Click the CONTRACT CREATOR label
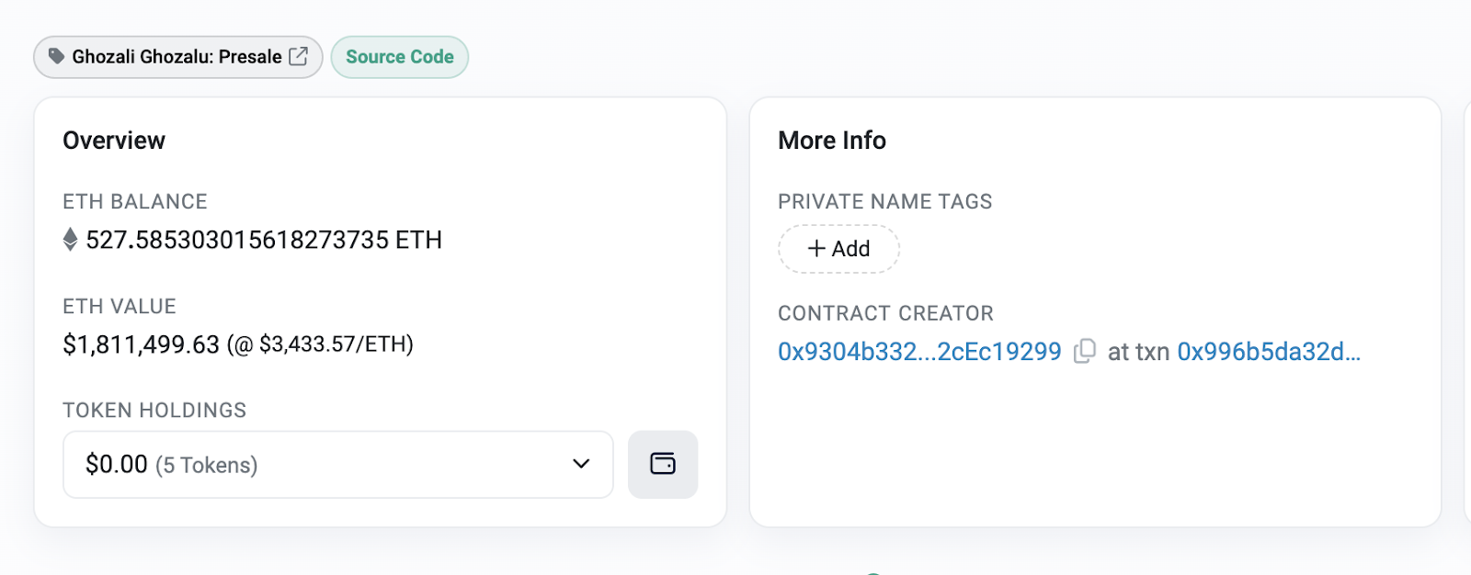The height and width of the screenshot is (575, 1471). (885, 313)
